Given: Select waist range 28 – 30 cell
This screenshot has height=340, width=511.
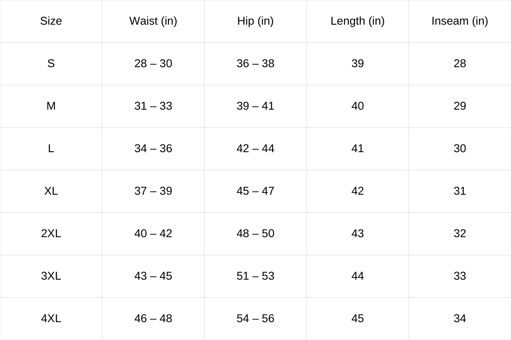Looking at the screenshot, I should coord(153,63).
